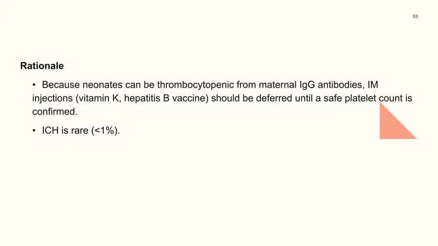Click the word injections starting second line
This screenshot has height=246, width=438.
(53, 98)
